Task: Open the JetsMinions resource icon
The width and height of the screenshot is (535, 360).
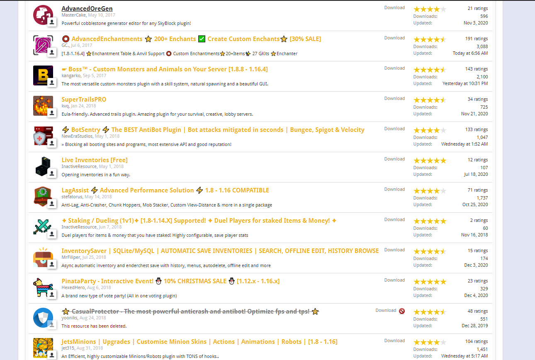Action: 43,348
